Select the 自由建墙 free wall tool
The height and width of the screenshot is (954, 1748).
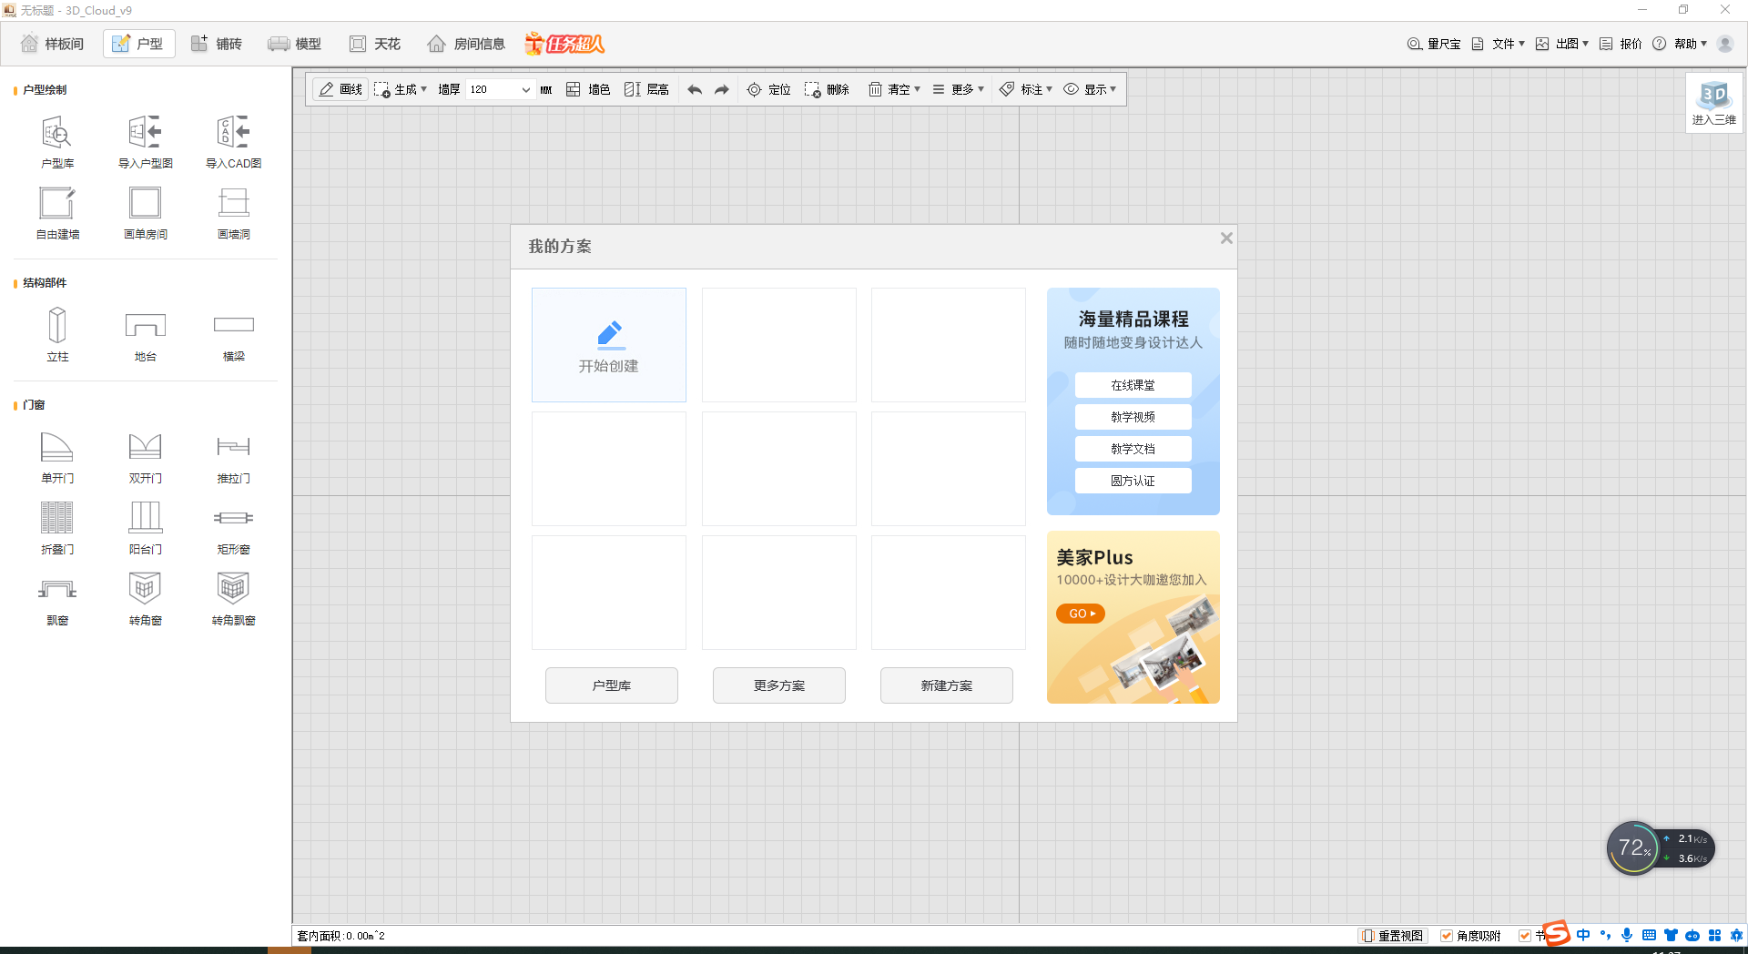click(57, 213)
